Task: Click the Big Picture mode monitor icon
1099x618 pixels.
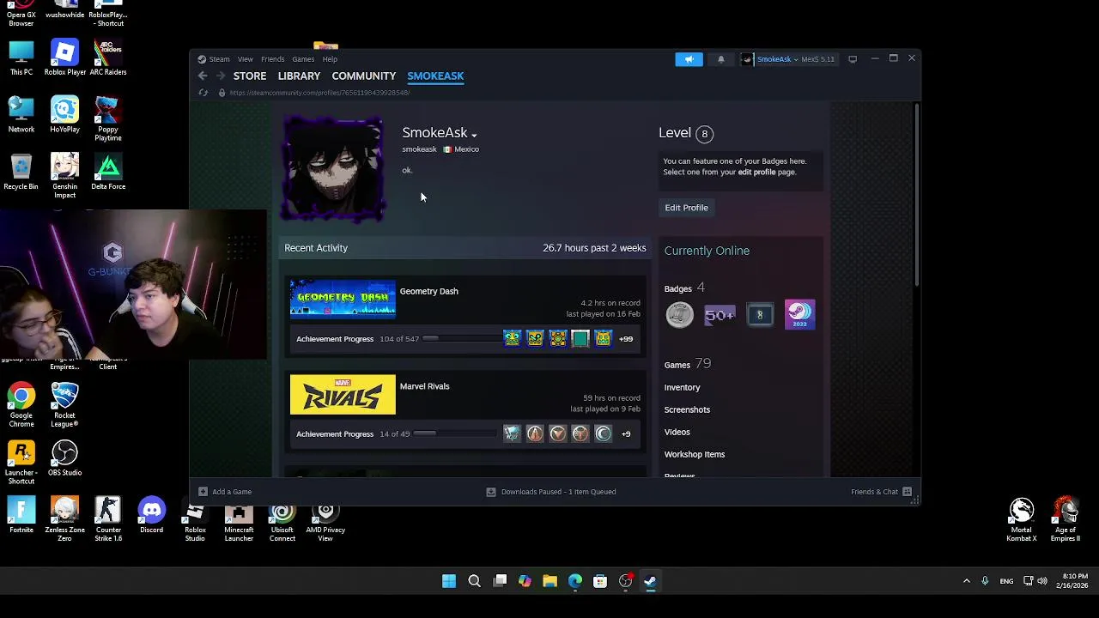Action: pos(853,59)
